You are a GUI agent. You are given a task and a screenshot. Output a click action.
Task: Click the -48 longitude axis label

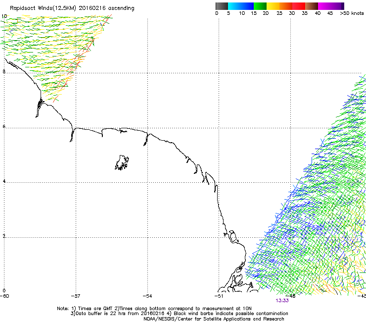click(x=291, y=296)
